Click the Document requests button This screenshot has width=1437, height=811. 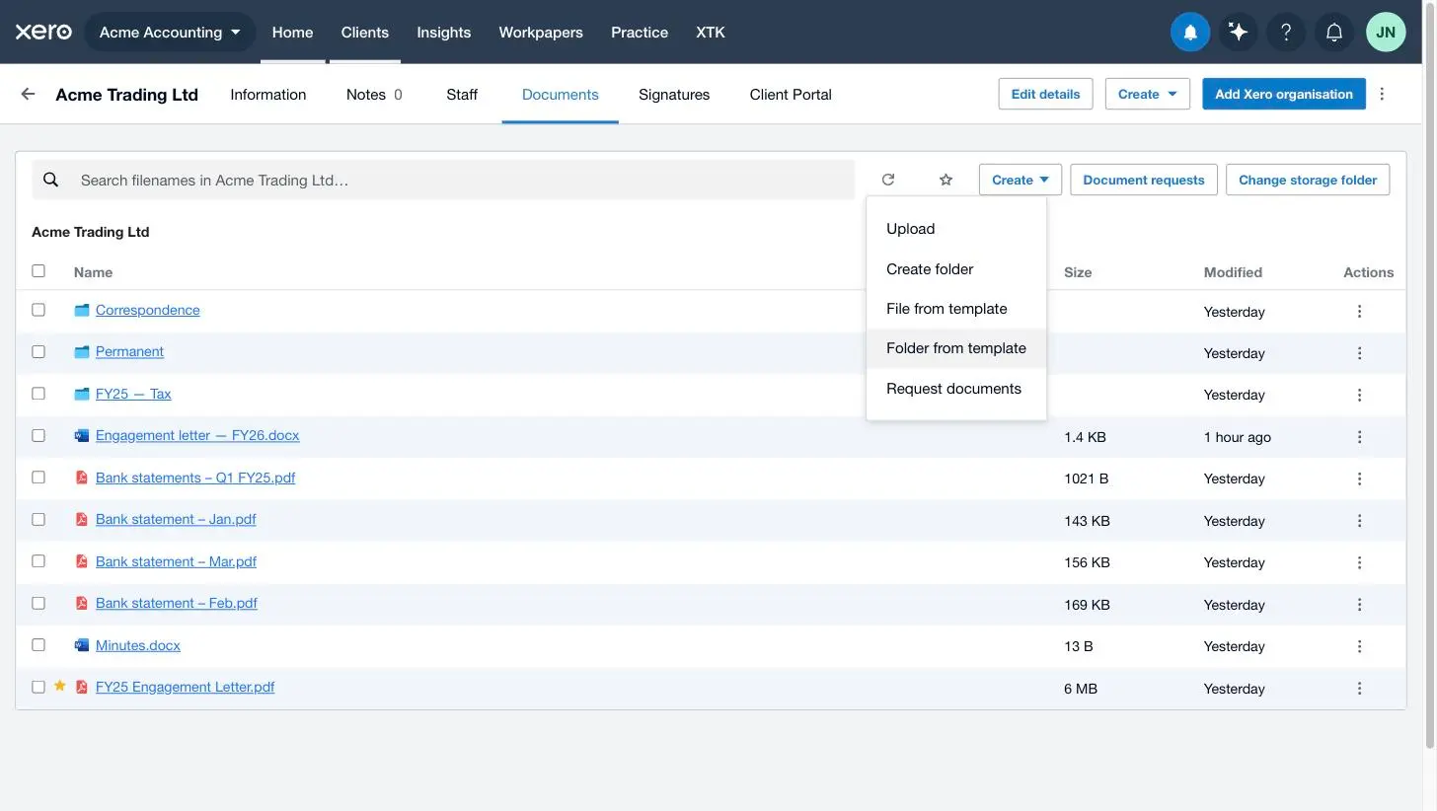[1144, 180]
